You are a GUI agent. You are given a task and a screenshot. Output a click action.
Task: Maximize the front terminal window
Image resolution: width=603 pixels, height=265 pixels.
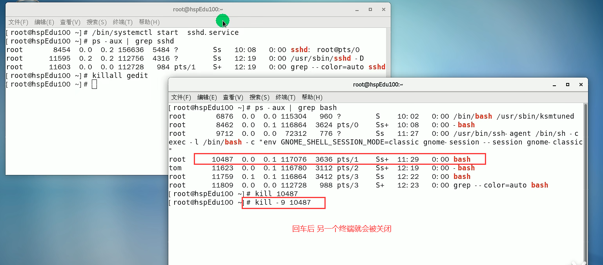(567, 85)
